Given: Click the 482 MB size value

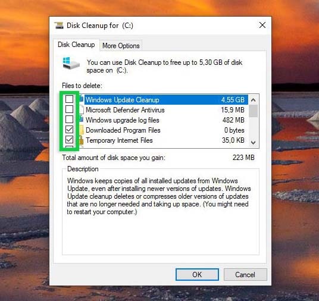Looking at the screenshot, I should pos(233,120).
